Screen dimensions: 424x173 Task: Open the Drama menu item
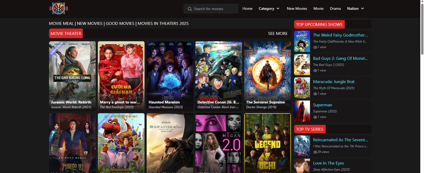pos(335,8)
